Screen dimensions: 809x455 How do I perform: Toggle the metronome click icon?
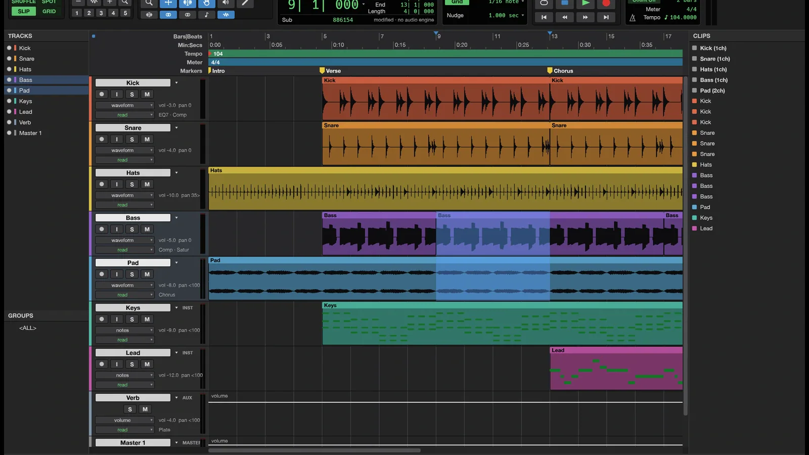(633, 18)
